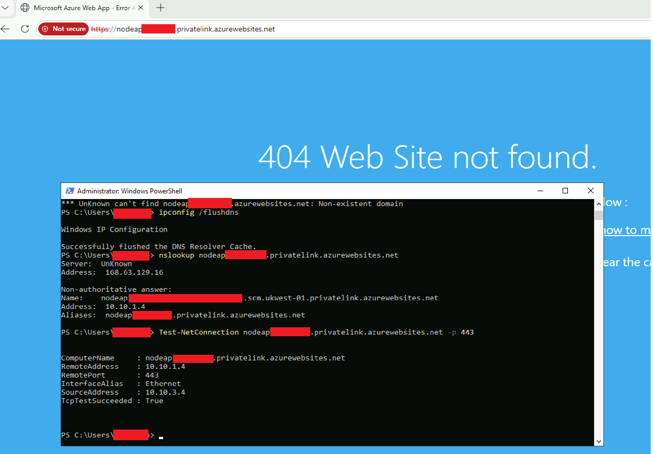The height and width of the screenshot is (454, 653).
Task: Reload the current page
Action: (x=25, y=29)
